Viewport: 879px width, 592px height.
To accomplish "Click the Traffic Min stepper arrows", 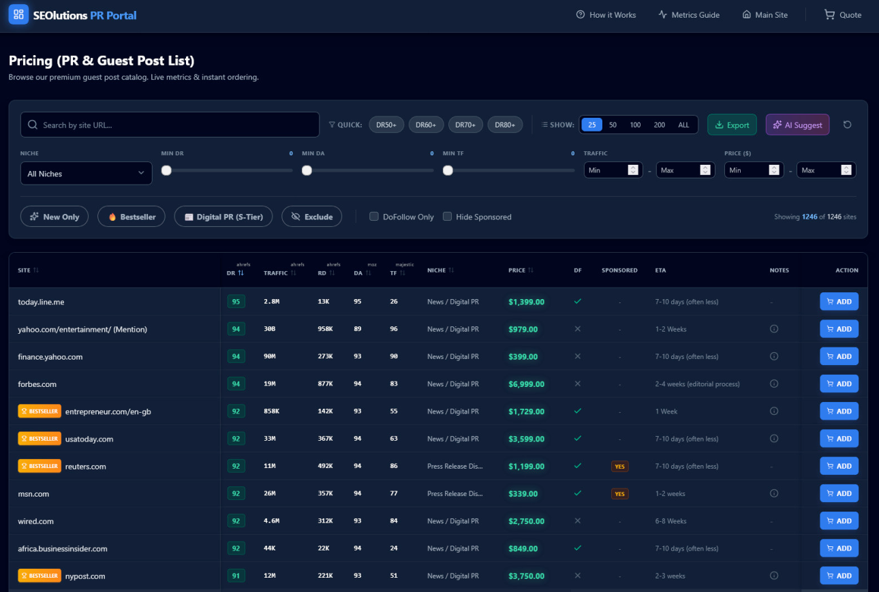I will click(632, 170).
